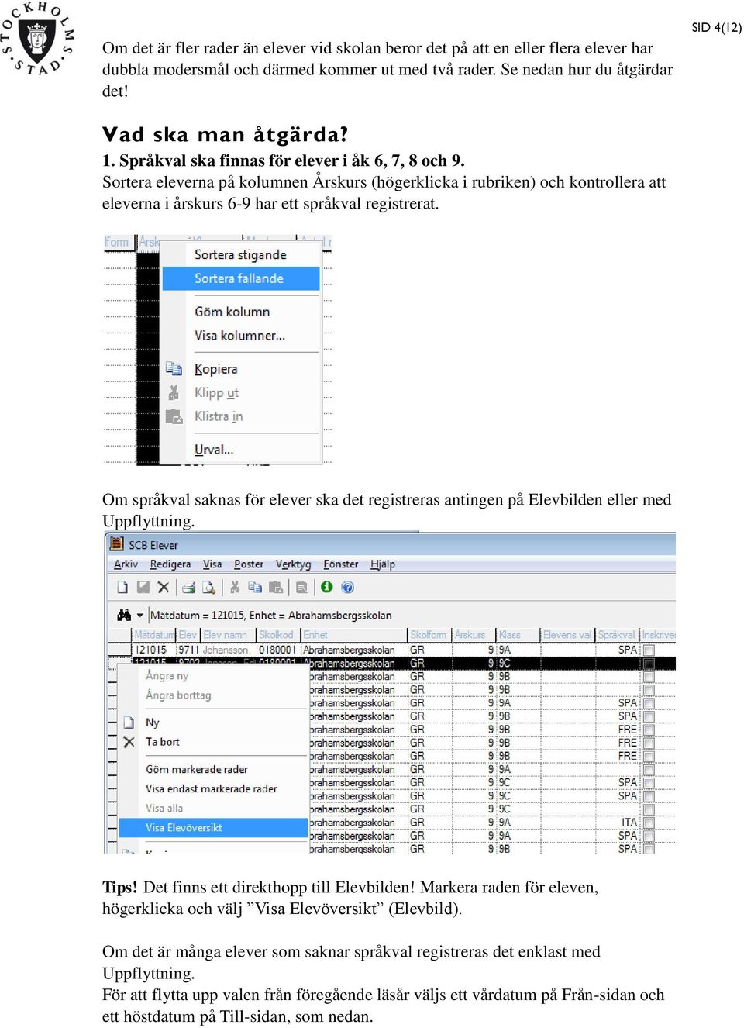Click the Cut scissors toolbar icon
Screen dimensions: 744x1028
coord(235,588)
